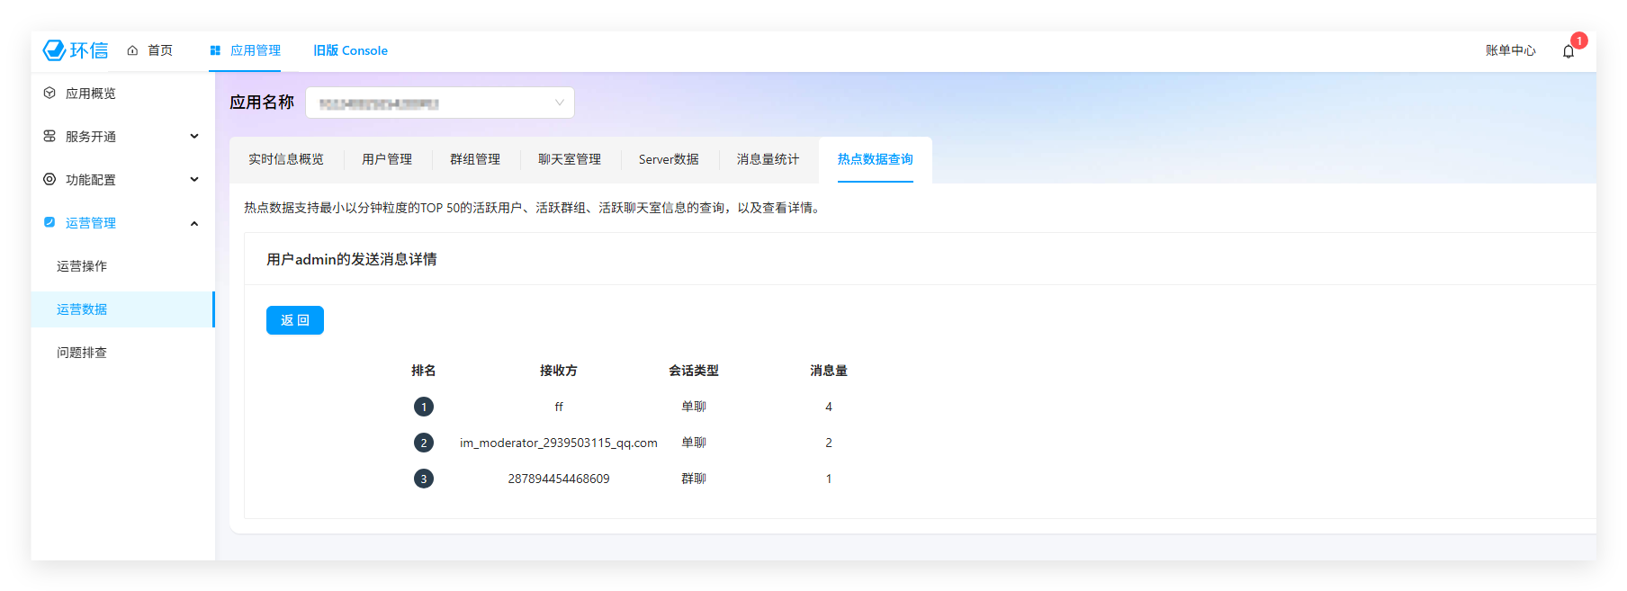The image size is (1627, 591).
Task: Open the notification bell
Action: coord(1568,51)
